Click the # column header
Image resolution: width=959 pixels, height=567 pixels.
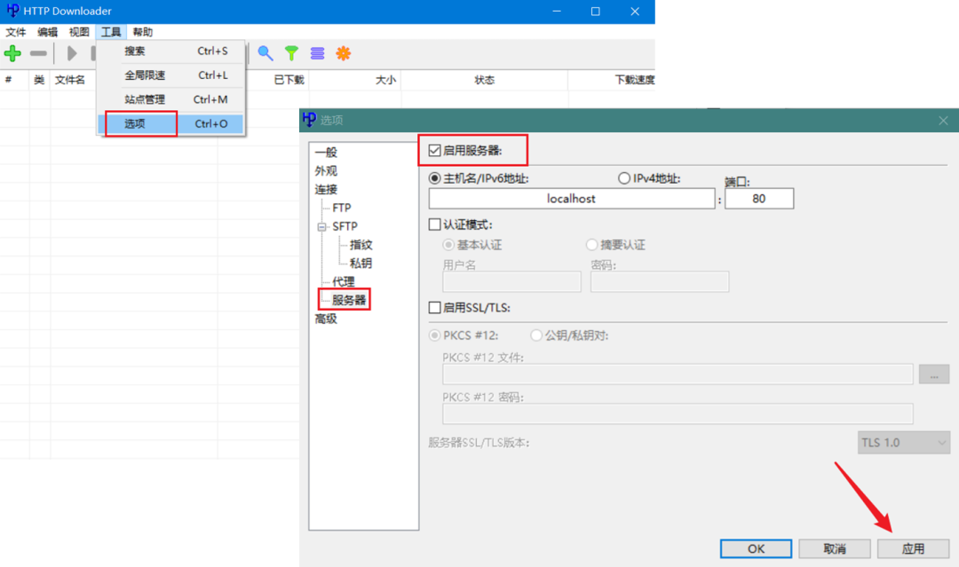(x=9, y=80)
